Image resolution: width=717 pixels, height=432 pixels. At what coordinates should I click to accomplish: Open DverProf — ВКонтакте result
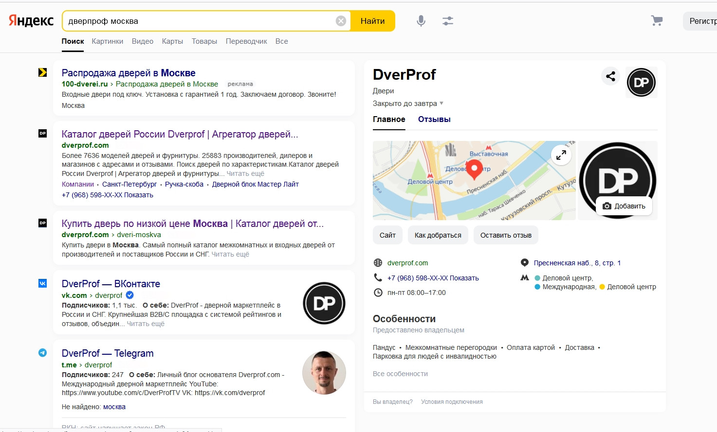111,284
